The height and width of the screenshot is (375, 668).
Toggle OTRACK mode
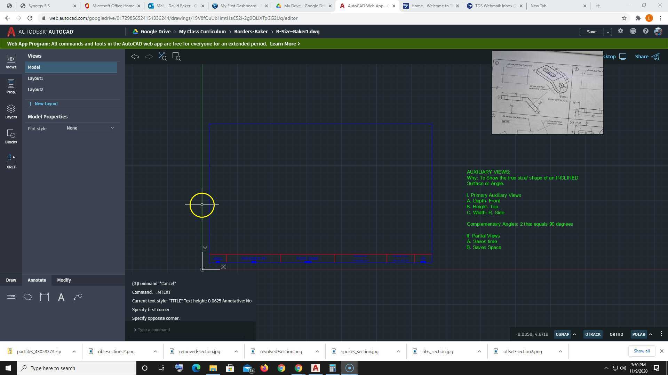[x=593, y=334]
